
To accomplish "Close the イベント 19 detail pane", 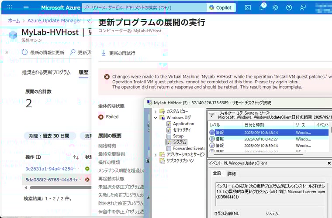I will (x=329, y=163).
